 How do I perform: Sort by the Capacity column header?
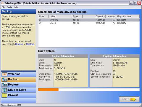(x=94, y=16)
